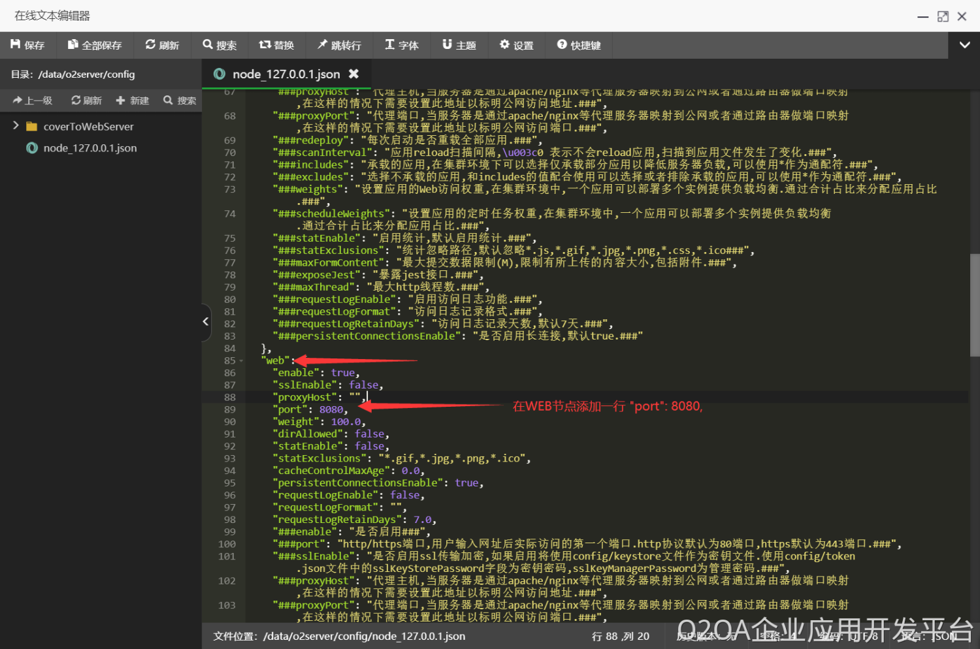Open the Search (搜索) tool in the toolbar
The width and height of the screenshot is (980, 649).
[x=220, y=45]
